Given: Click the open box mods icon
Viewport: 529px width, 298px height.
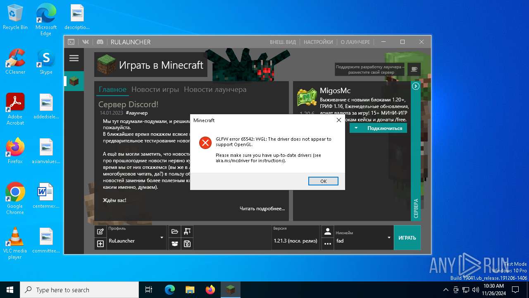Looking at the screenshot, I should tap(175, 244).
